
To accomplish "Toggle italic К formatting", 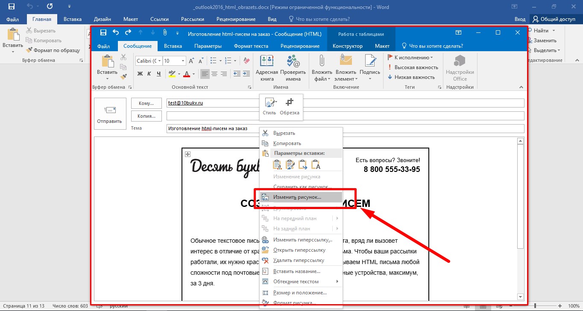I will click(x=149, y=74).
